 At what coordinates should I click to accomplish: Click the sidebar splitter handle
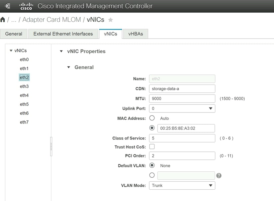pos(51,146)
